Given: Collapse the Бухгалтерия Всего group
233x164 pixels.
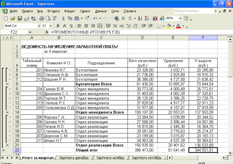Looking at the screenshot, I should coord(7,84).
